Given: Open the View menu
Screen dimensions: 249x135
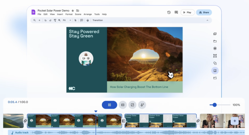Looking at the screenshot, I should point(52,14).
